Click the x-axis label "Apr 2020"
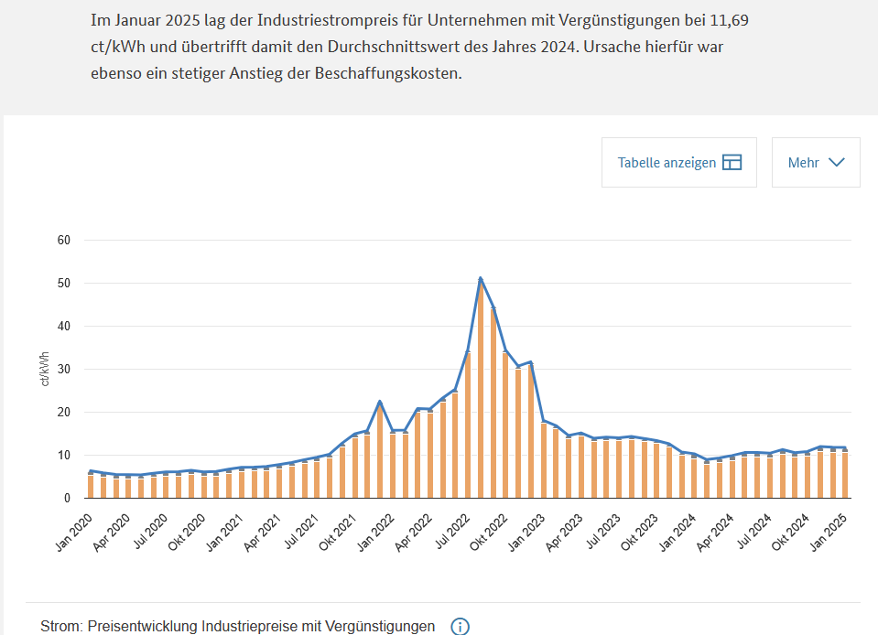 (112, 533)
